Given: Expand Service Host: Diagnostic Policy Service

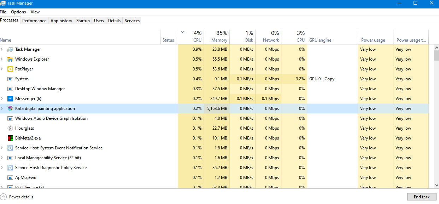Looking at the screenshot, I should point(2,168).
